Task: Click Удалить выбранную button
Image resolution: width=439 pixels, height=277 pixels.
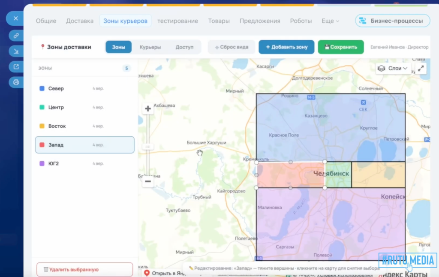Action: [x=84, y=269]
